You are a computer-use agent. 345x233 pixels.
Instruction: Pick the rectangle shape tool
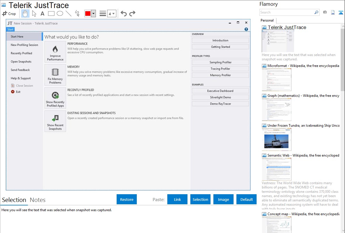coord(51,14)
